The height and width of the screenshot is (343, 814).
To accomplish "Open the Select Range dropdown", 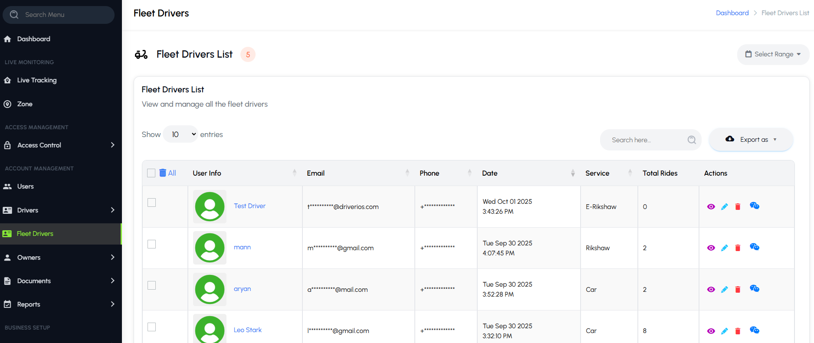I will pos(773,54).
